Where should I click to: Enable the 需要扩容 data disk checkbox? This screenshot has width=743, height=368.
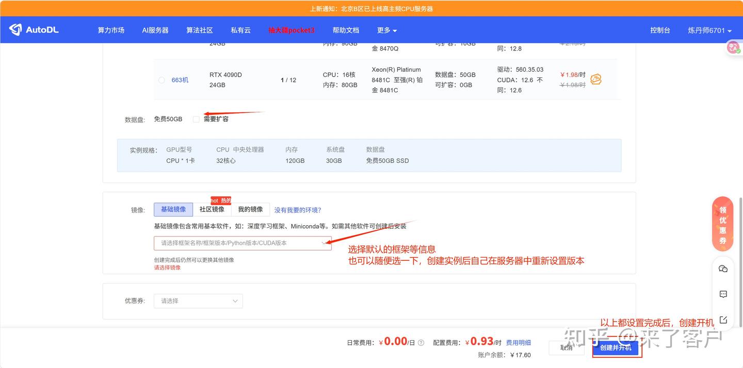(x=196, y=119)
